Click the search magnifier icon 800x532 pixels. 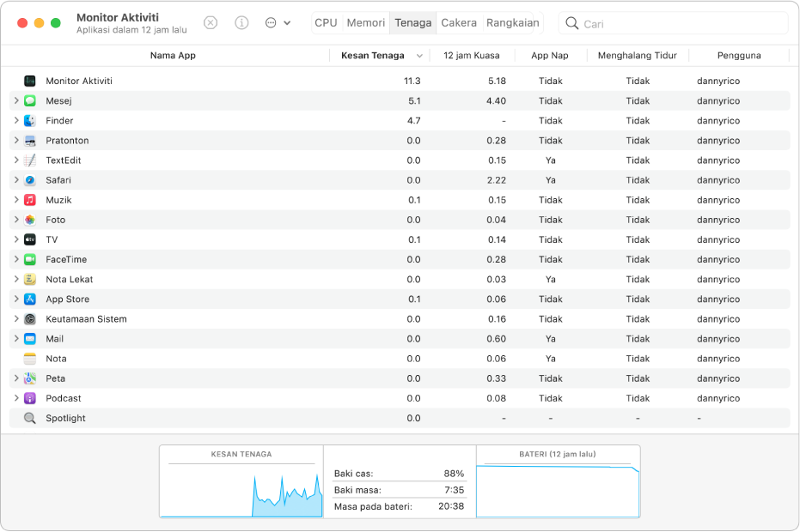tap(572, 23)
